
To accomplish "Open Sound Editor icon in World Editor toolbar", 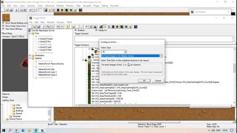I will coord(54,10).
